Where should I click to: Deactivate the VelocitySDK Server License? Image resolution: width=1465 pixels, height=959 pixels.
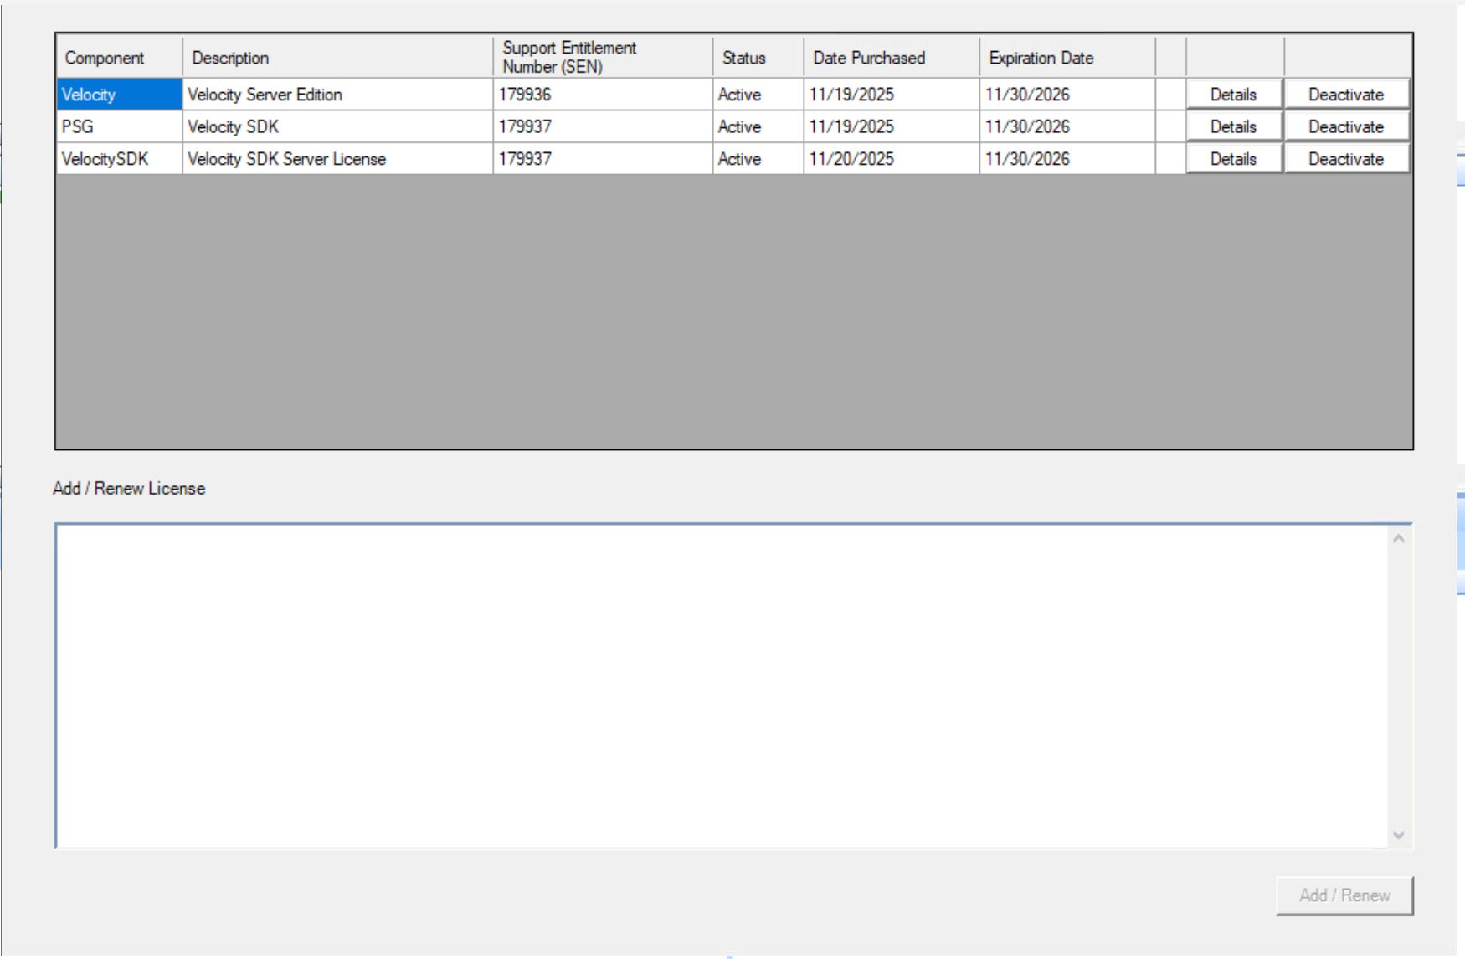point(1346,159)
